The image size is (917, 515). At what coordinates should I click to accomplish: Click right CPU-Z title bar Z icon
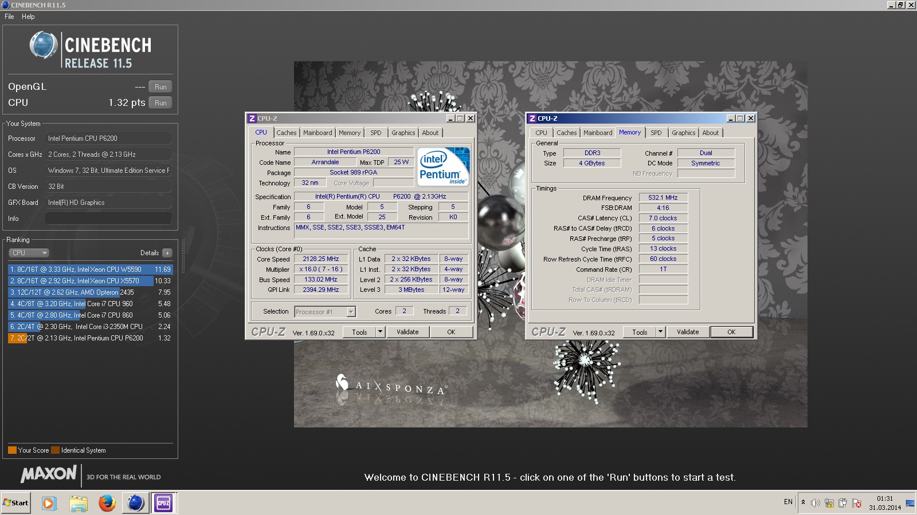coord(532,118)
